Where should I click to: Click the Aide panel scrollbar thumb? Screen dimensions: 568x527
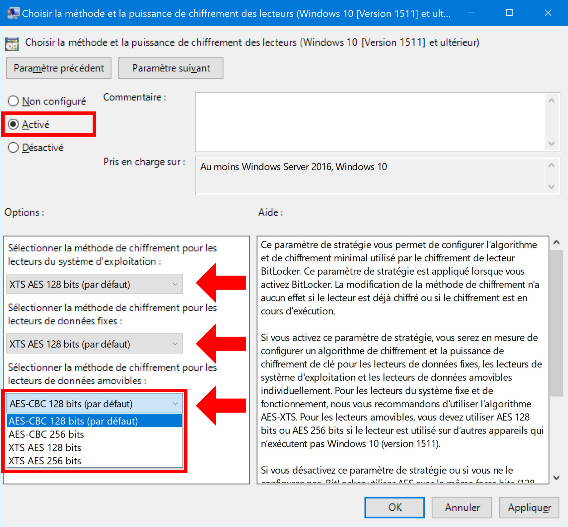click(x=556, y=323)
